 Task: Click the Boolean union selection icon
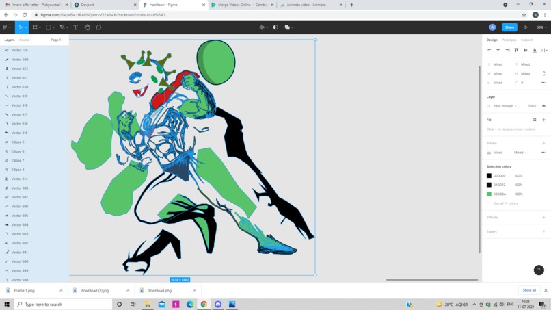click(x=287, y=27)
